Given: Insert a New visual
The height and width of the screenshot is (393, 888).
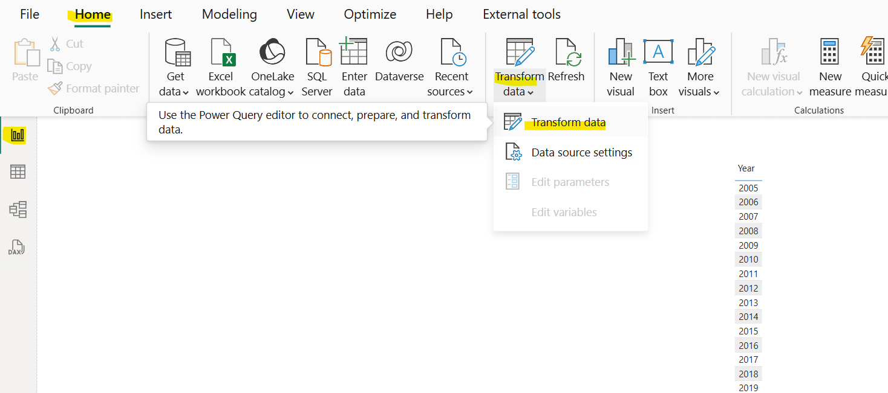Looking at the screenshot, I should (621, 67).
